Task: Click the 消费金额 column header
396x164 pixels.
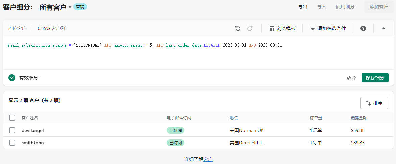Action: [359, 118]
